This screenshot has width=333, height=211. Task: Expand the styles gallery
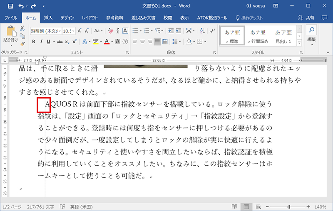click(299, 43)
